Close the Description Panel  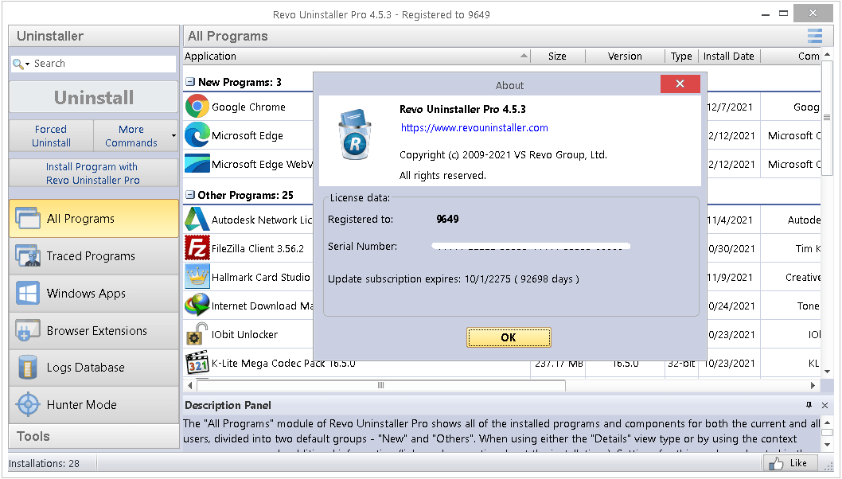click(824, 405)
